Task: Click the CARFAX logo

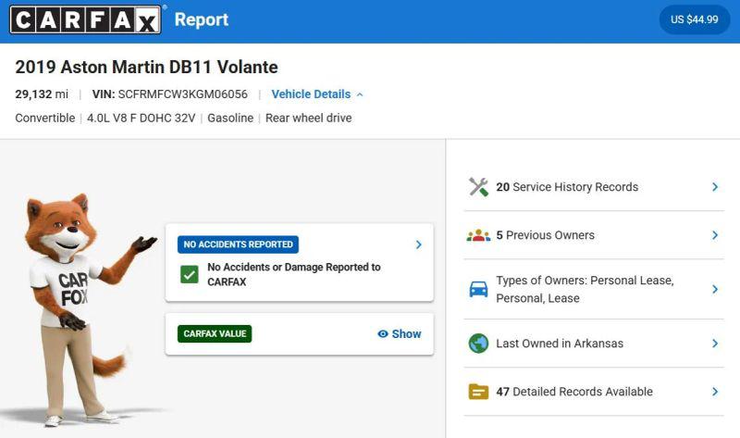Action: point(85,19)
